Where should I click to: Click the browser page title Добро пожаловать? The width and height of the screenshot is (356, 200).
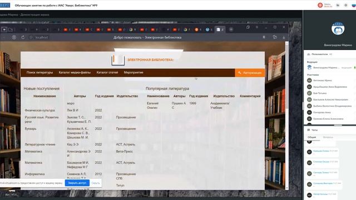tap(147, 37)
